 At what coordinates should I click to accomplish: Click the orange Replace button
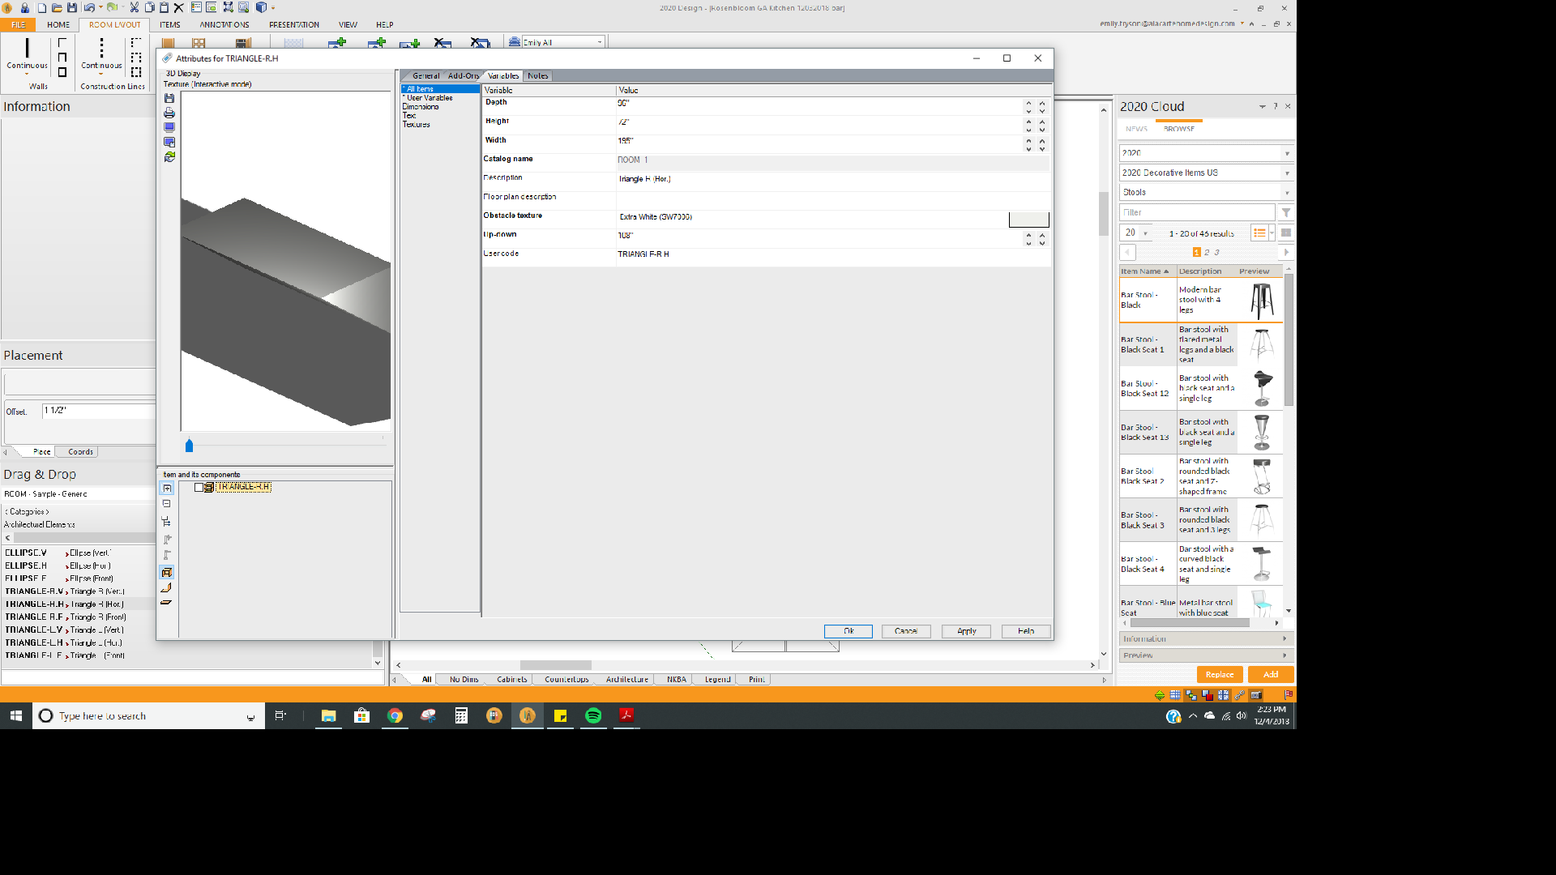click(x=1219, y=674)
